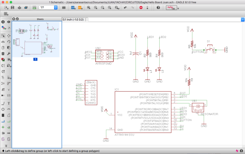Select the Rotate tool icon

click(9, 42)
